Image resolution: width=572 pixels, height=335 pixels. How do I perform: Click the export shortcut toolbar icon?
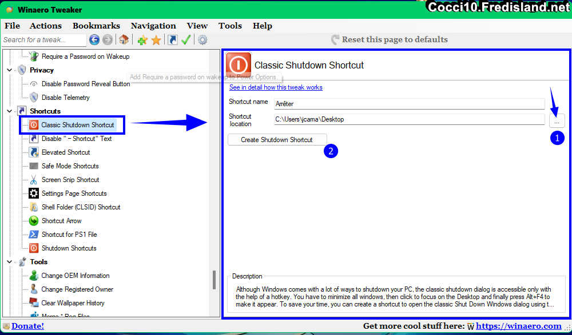point(173,40)
